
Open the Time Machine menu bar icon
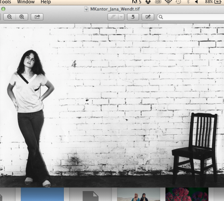click(178, 2)
